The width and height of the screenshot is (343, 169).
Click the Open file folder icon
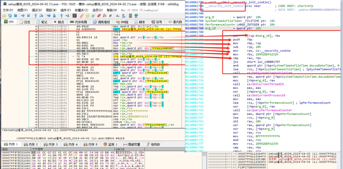tap(4, 16)
